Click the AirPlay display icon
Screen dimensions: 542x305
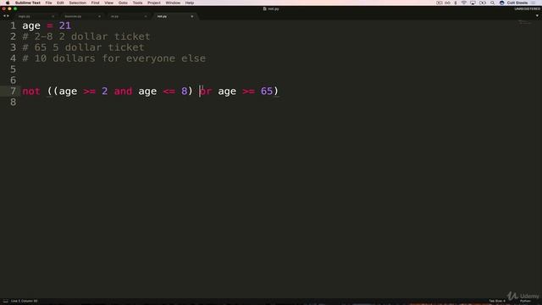click(473, 3)
